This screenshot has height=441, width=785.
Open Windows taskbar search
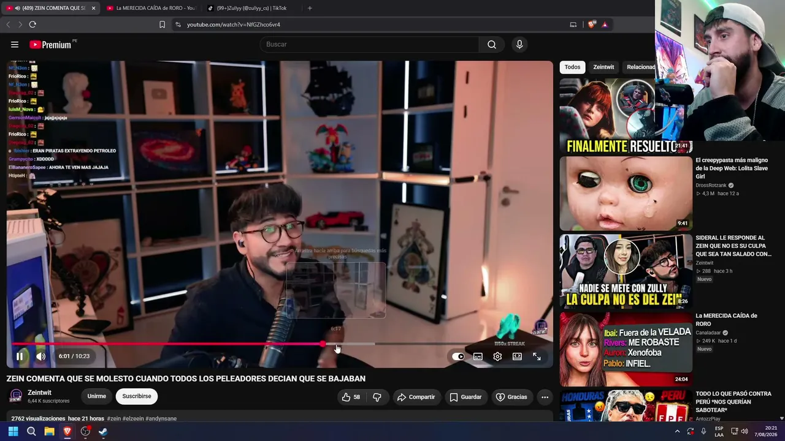pos(31,431)
